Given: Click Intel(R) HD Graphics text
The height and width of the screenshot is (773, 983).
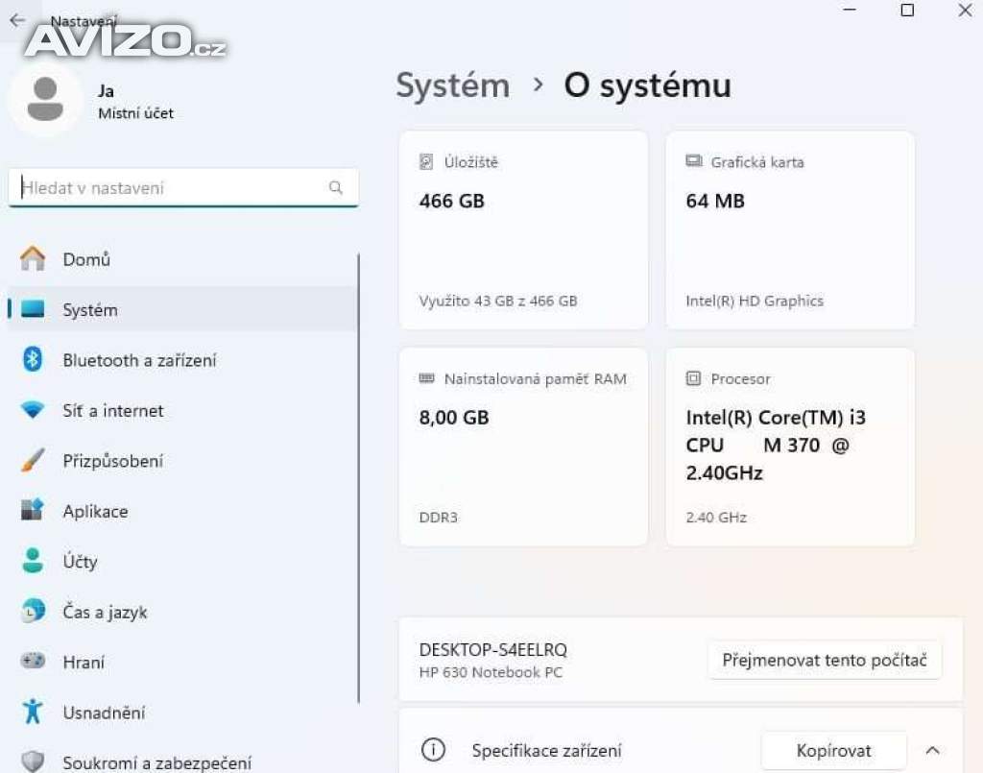Looking at the screenshot, I should pos(755,301).
